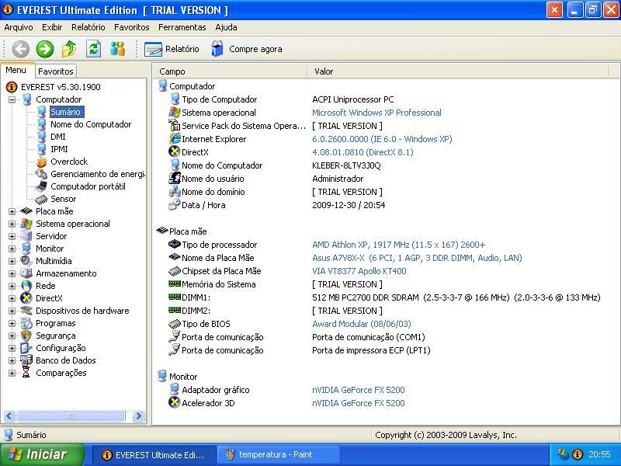Select EVEREST v5.30.1900 root item
Image resolution: width=621 pixels, height=466 pixels.
tap(61, 87)
